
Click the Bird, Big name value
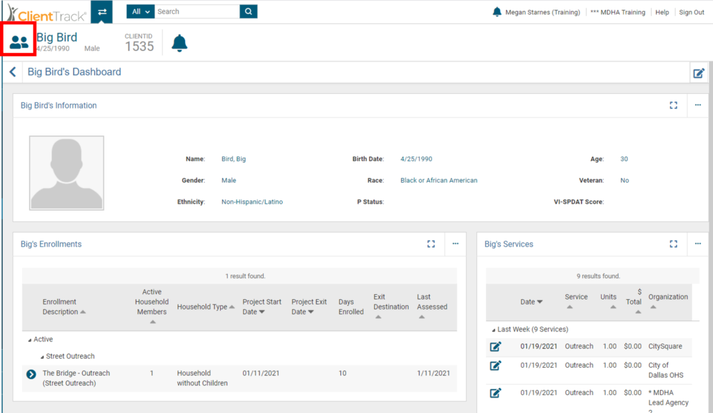(234, 159)
